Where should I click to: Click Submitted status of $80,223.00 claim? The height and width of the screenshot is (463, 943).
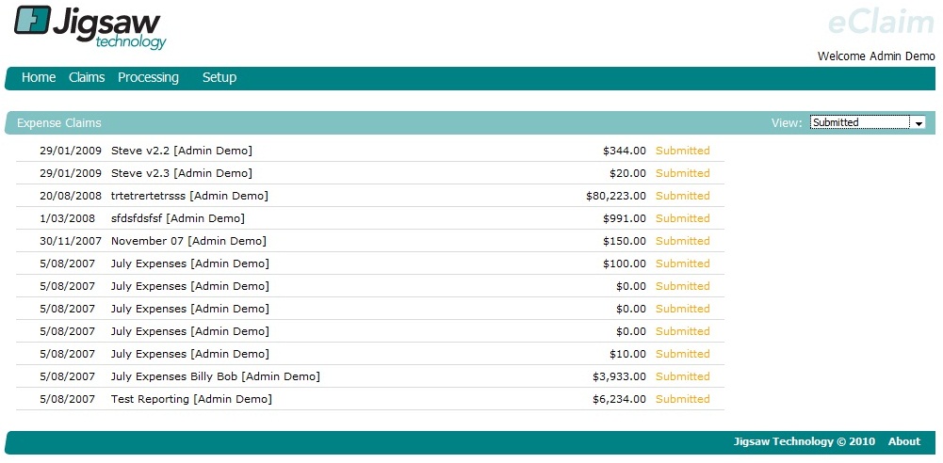[682, 196]
